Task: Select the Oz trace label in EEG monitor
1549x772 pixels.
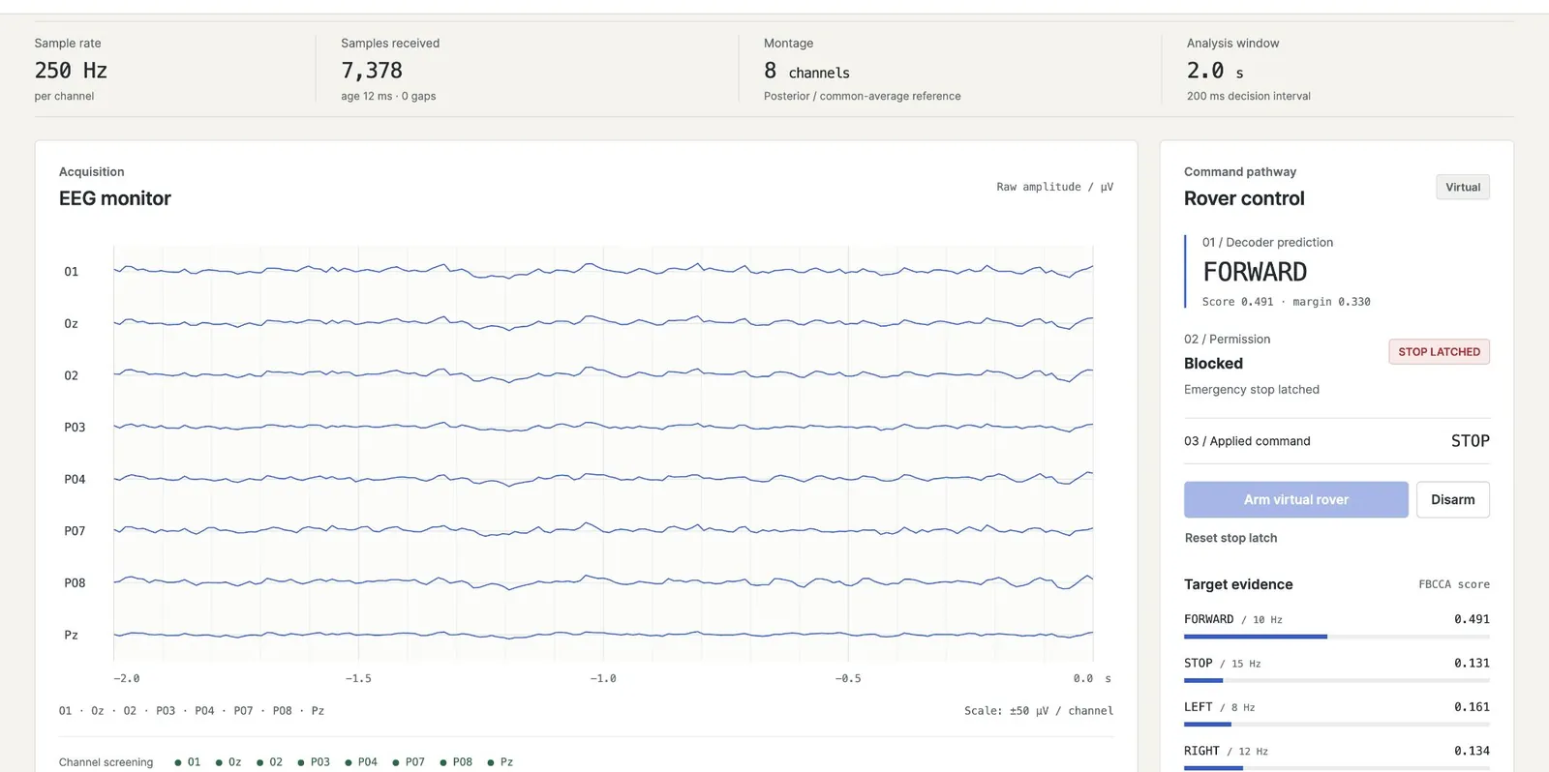Action: [x=71, y=324]
